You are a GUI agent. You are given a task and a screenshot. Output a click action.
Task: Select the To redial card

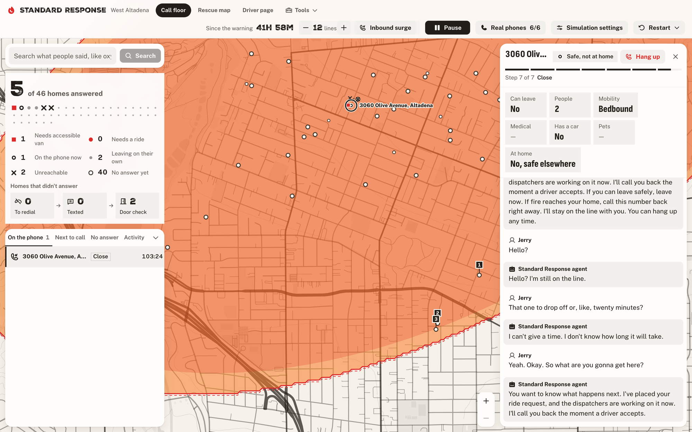pyautogui.click(x=32, y=206)
